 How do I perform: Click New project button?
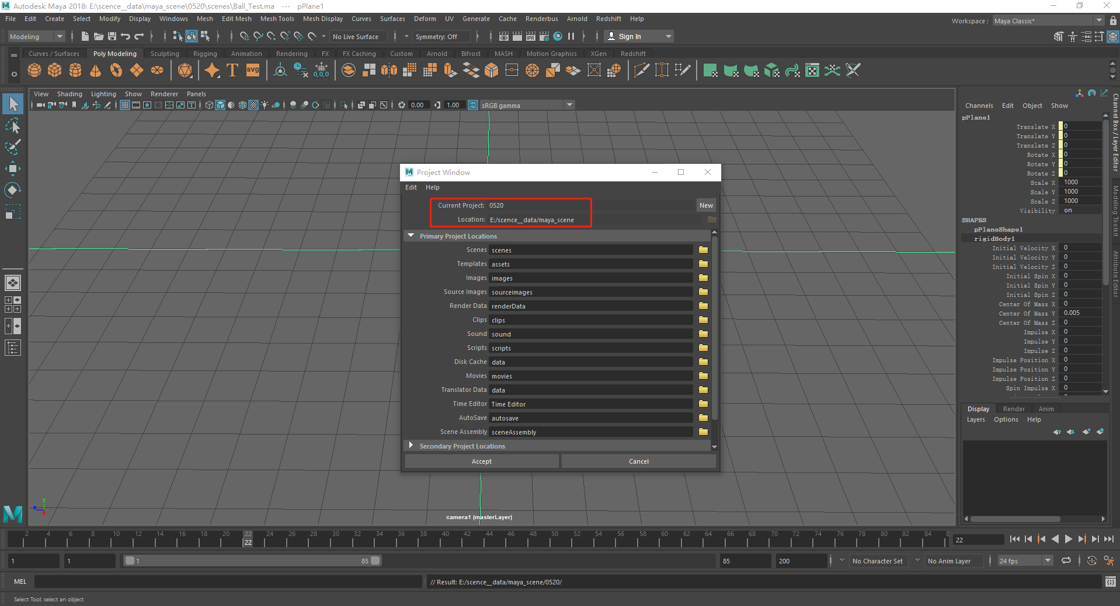coord(706,205)
